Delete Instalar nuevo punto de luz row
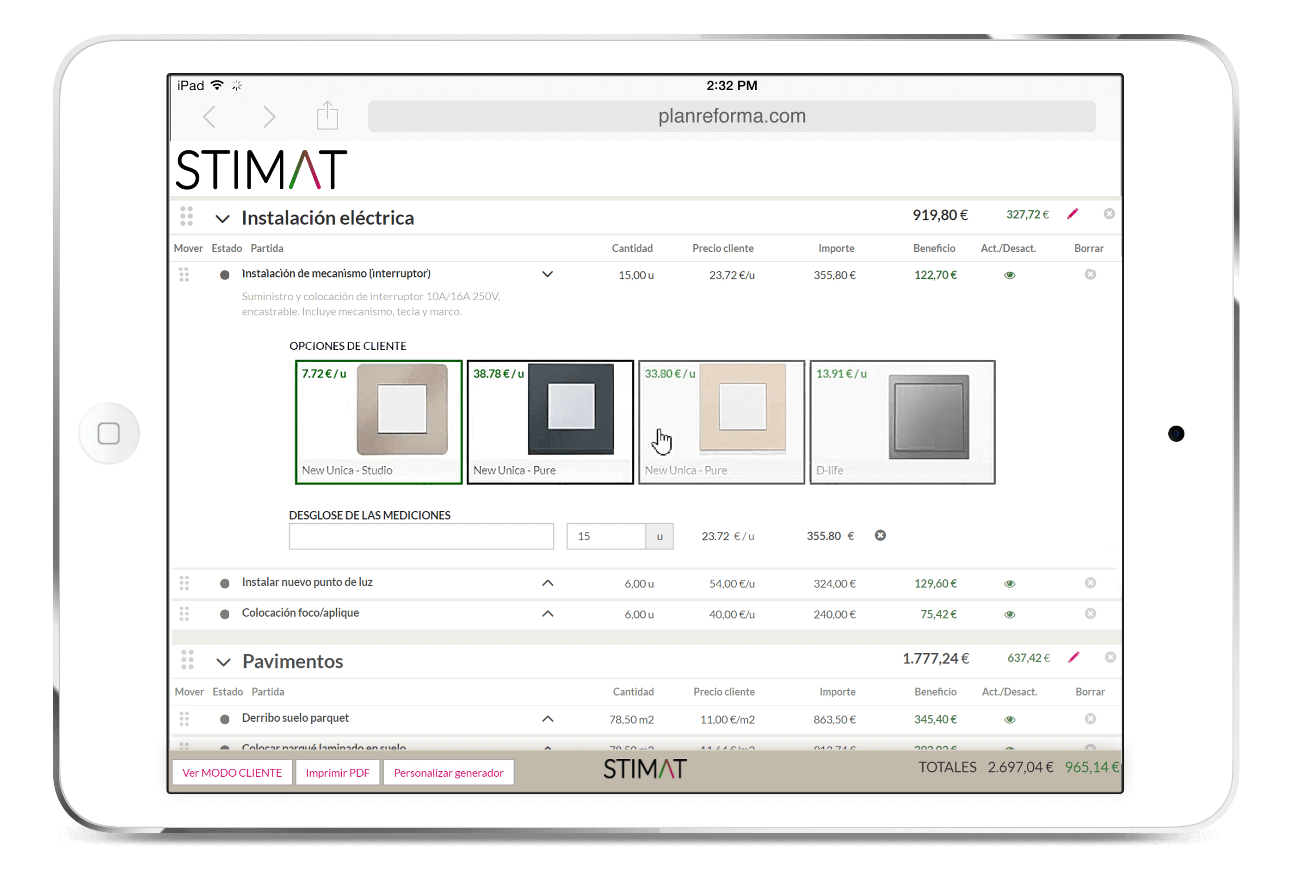Screen dimensions: 1295x879 point(1091,583)
